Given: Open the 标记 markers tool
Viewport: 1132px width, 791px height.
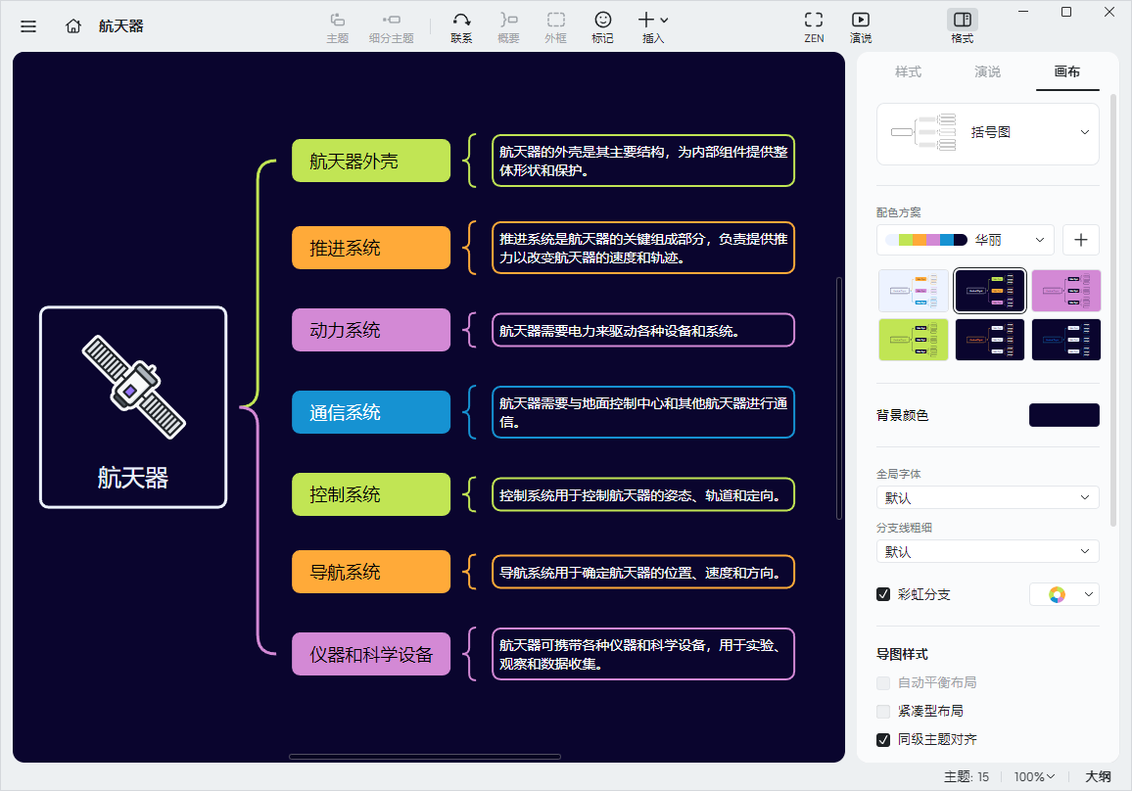Looking at the screenshot, I should pyautogui.click(x=602, y=26).
